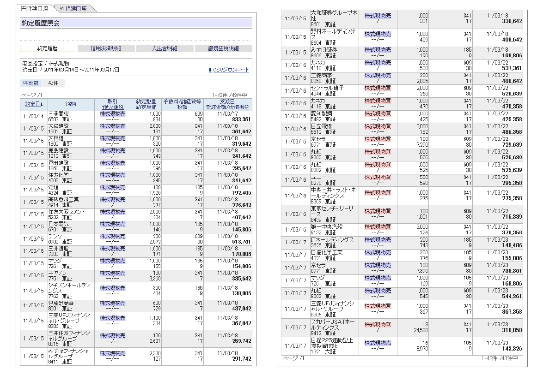Screen dimensions: 537x375
Task: Click the 約定数量 約定単価 column header
Action: [x=146, y=104]
